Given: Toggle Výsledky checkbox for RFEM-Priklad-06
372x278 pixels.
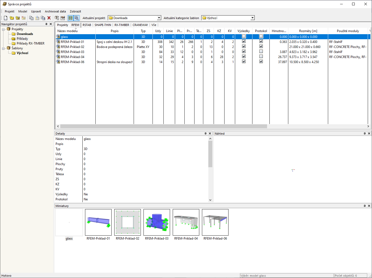Looking at the screenshot, I should [244, 62].
